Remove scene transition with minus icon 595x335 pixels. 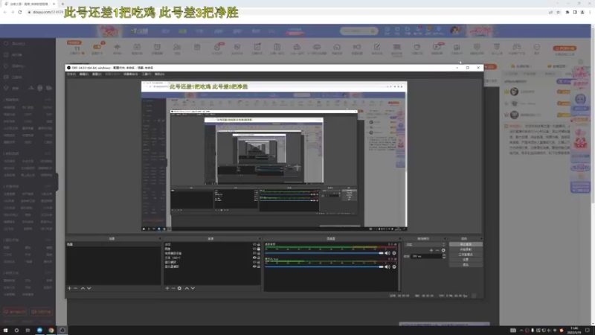coord(437,250)
